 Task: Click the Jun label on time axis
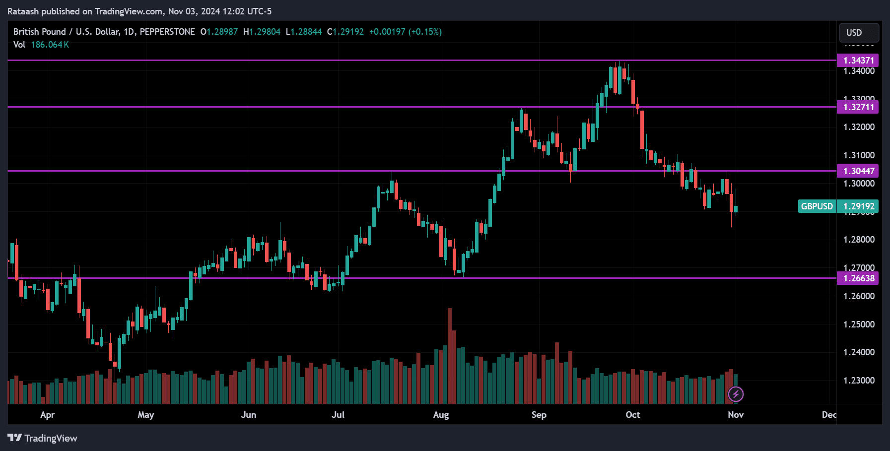[x=249, y=415]
